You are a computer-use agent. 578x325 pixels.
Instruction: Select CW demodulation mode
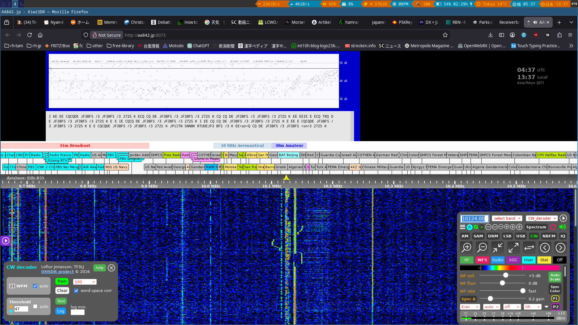click(x=534, y=236)
